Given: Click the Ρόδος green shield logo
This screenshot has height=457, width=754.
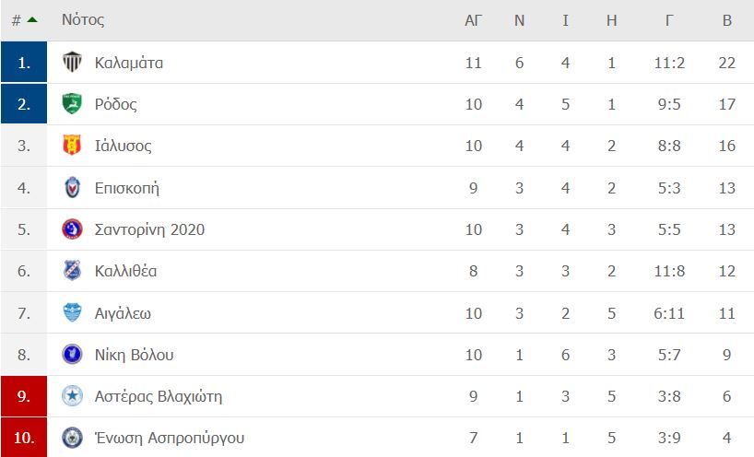Looking at the screenshot, I should coord(72,104).
